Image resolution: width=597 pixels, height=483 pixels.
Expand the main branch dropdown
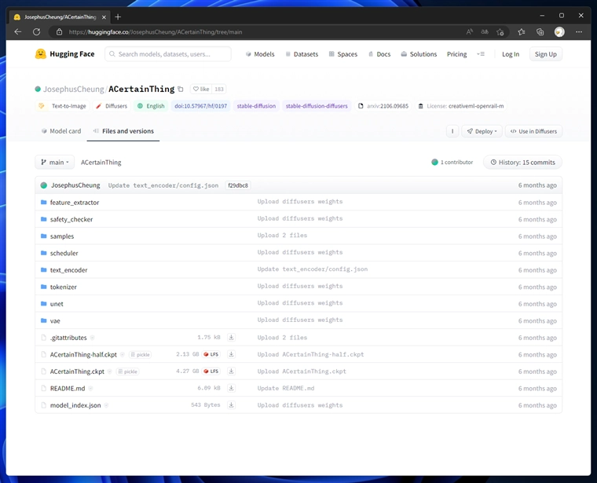click(55, 162)
